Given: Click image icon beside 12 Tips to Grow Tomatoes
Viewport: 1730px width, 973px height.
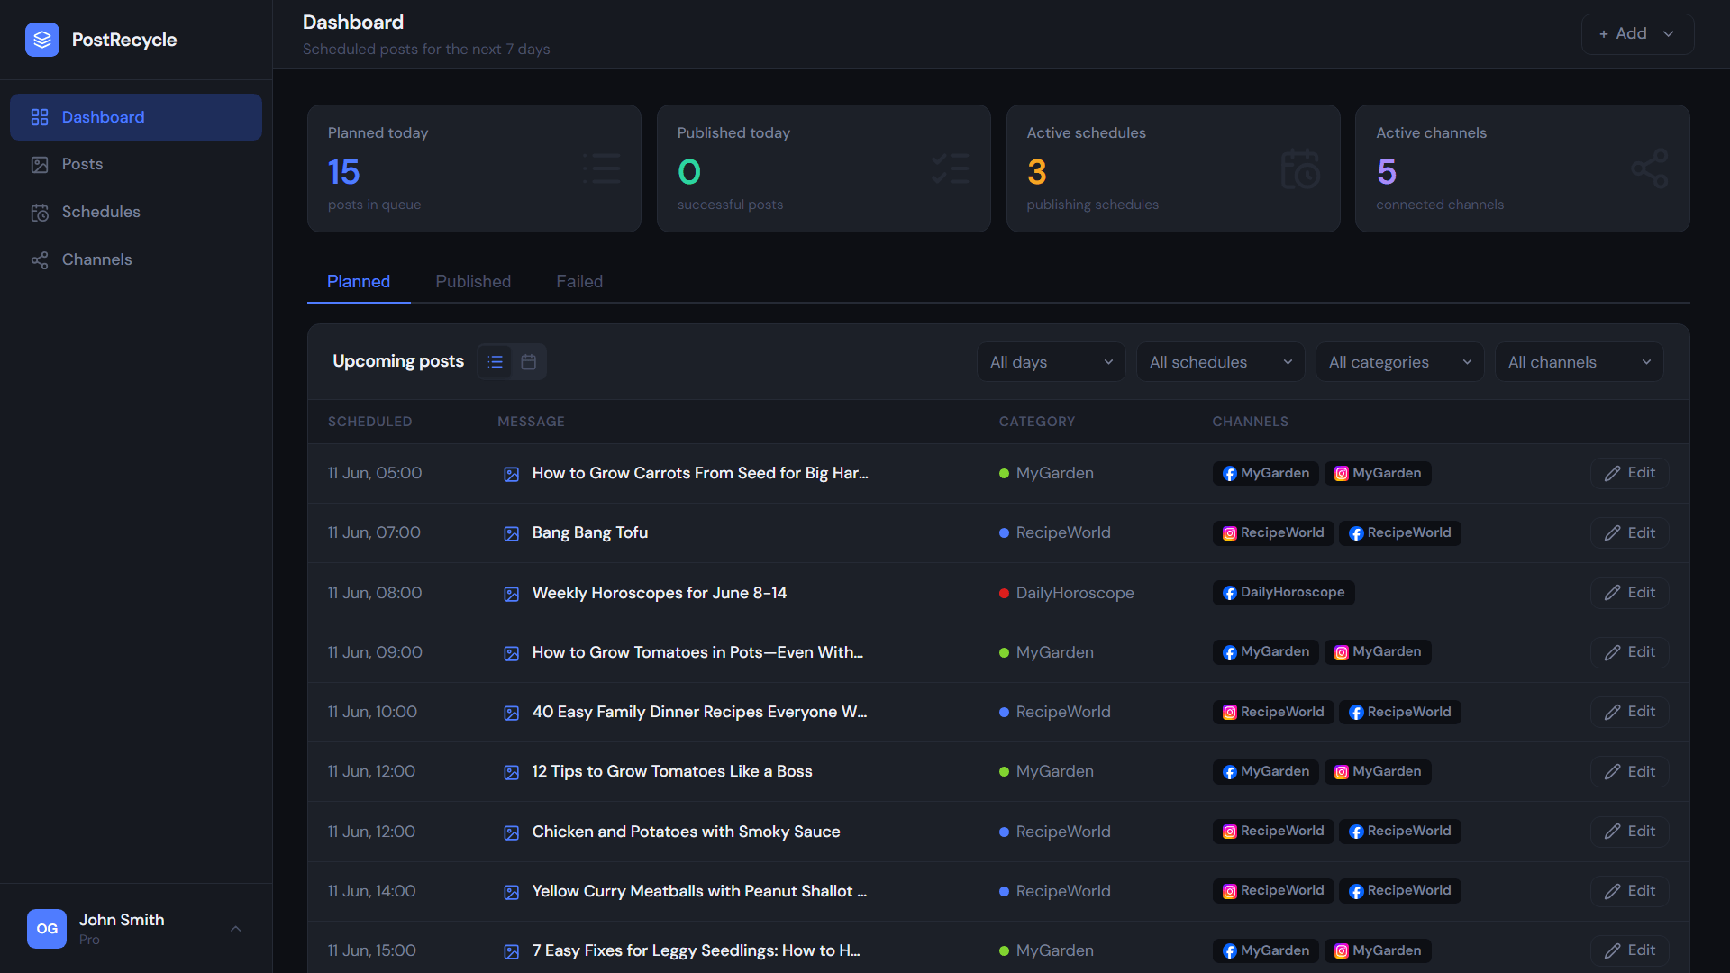Looking at the screenshot, I should point(511,772).
